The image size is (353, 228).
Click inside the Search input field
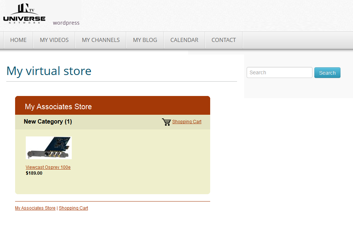pos(279,72)
